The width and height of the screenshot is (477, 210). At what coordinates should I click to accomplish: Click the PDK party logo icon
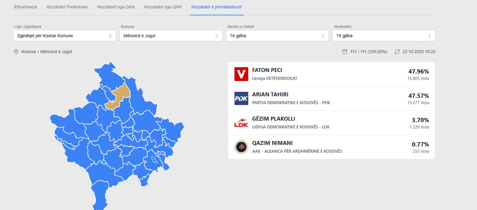click(241, 98)
